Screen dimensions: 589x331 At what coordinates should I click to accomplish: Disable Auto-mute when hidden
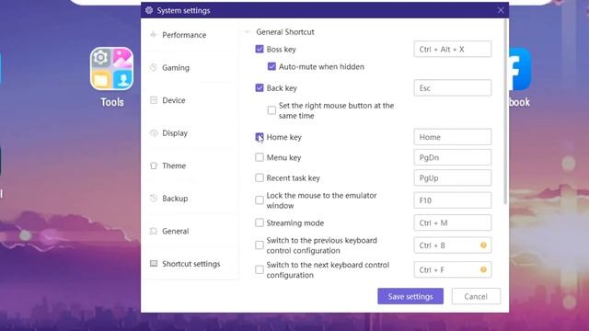(271, 66)
